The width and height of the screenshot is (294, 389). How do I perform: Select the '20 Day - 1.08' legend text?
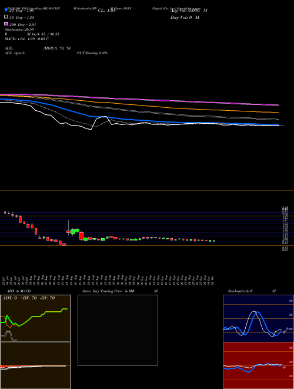[x=22, y=11]
